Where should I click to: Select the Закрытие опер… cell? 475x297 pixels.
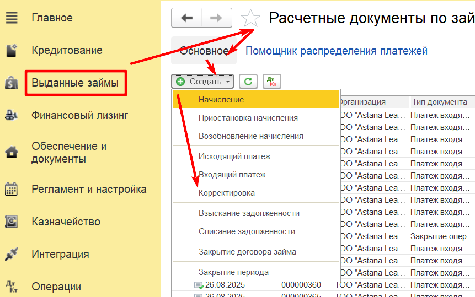point(442,236)
